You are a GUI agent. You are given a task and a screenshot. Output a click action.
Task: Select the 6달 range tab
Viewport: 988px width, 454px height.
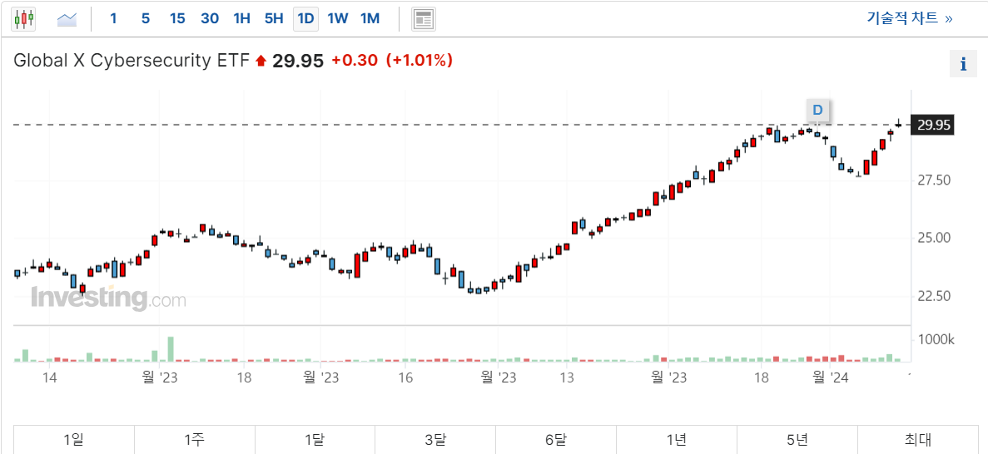point(556,440)
